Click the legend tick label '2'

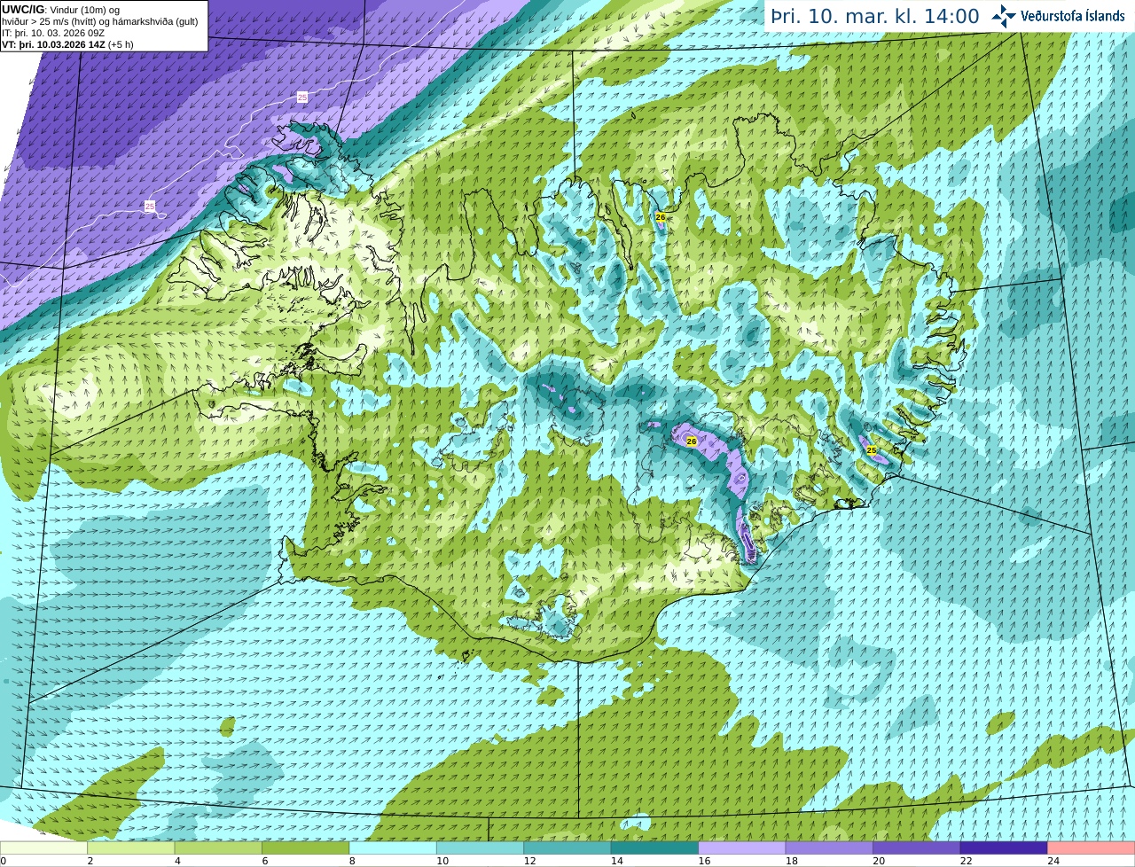(90, 861)
